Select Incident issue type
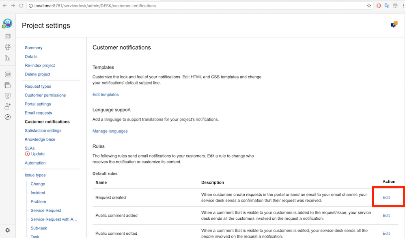This screenshot has width=405, height=238. [x=38, y=193]
